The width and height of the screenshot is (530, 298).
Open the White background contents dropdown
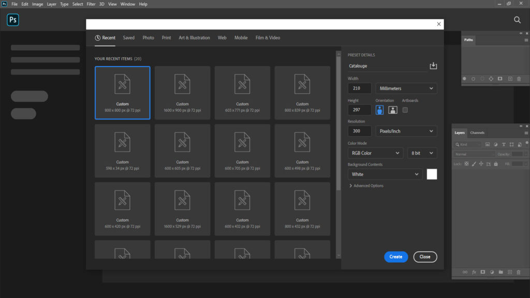[x=385, y=174]
